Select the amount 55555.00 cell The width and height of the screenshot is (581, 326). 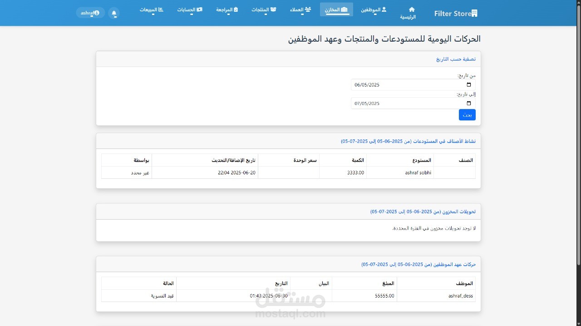[x=364, y=296]
